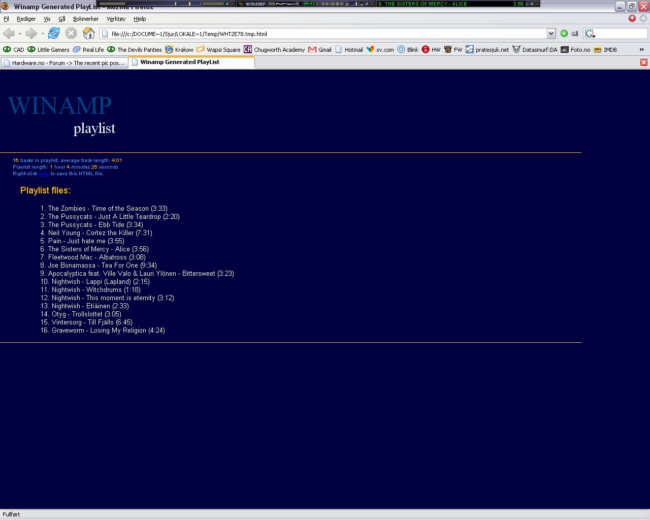Click track 'Pain - Just hate me'
Screen dimensions: 650x520
tap(86, 241)
